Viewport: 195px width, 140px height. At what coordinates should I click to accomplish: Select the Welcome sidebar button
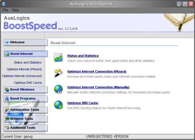coord(26,42)
